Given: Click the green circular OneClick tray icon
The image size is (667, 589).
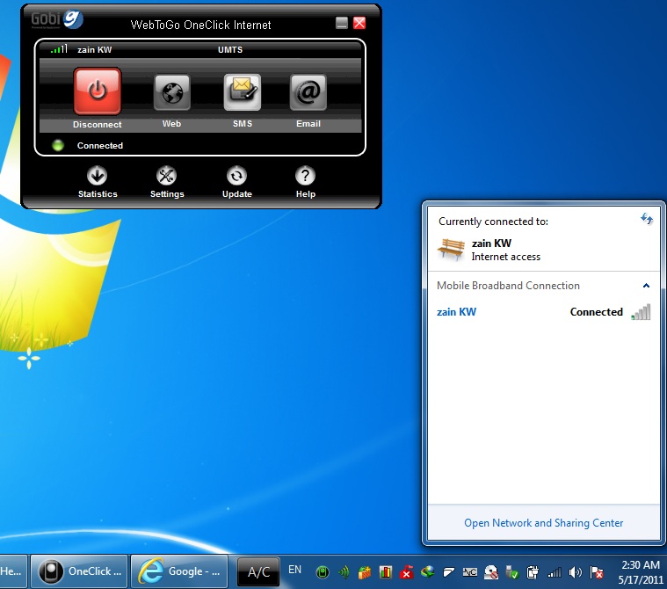Looking at the screenshot, I should coord(323,572).
